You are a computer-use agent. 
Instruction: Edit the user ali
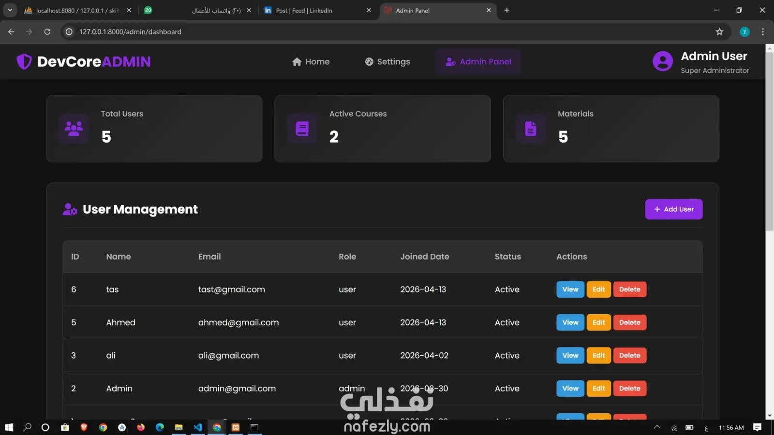coord(598,355)
